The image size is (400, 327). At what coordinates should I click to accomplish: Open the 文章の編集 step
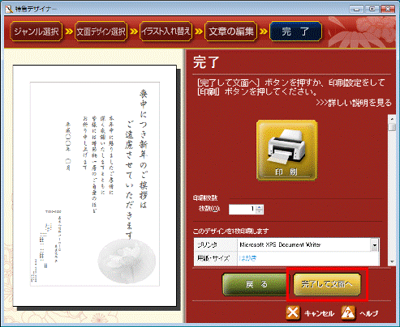point(231,32)
